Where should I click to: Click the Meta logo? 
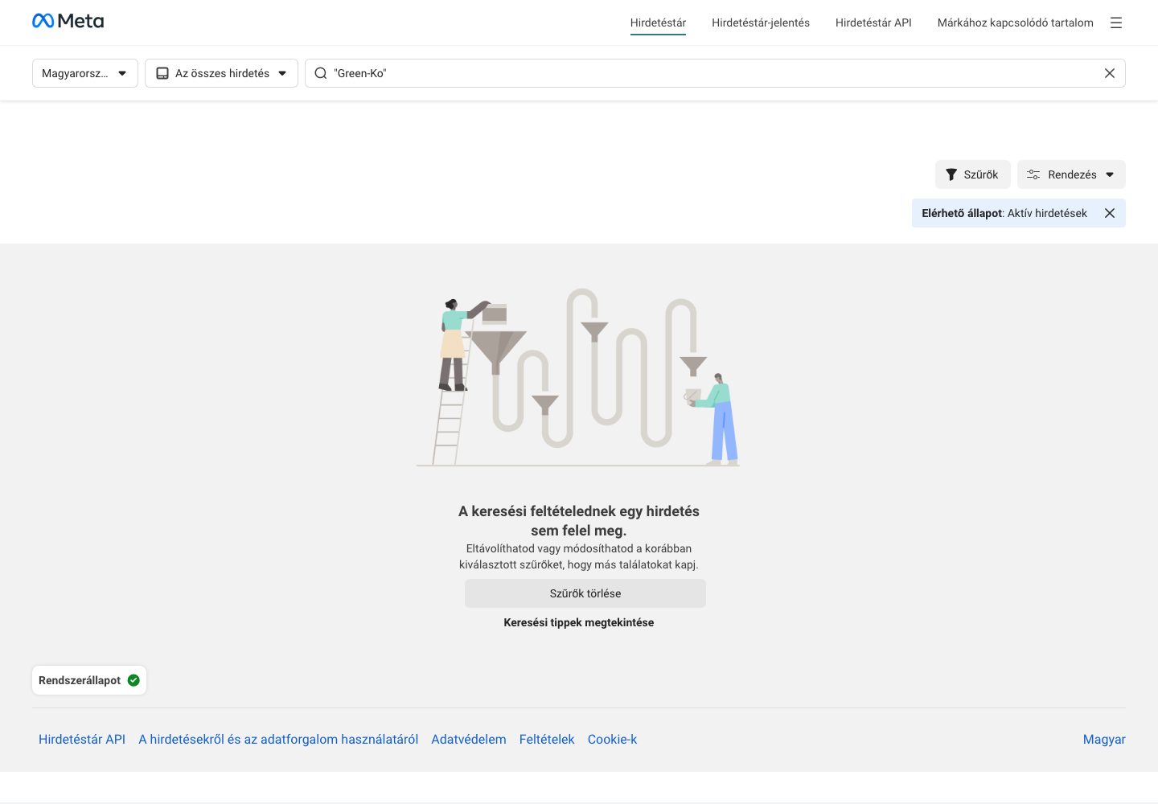(68, 21)
